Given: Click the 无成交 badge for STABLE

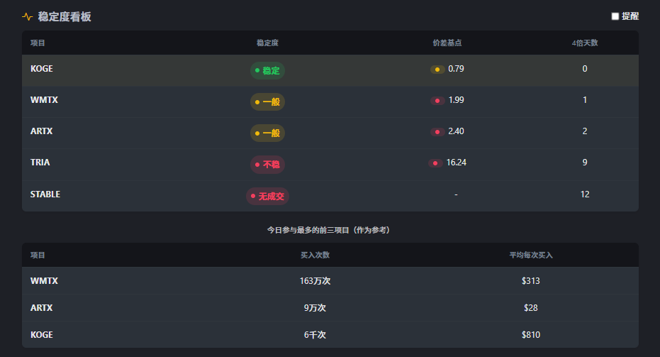Looking at the screenshot, I should 267,196.
